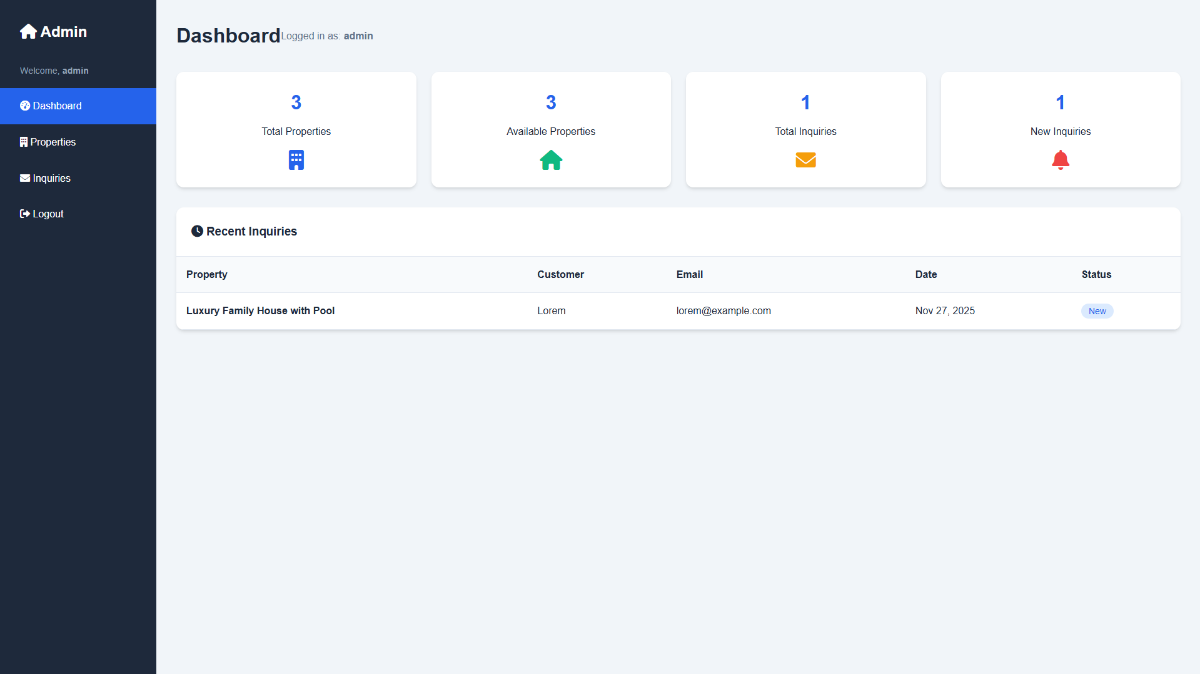Screen dimensions: 1200x674
Task: Click the envelope icon next to Inquiries
Action: point(25,178)
